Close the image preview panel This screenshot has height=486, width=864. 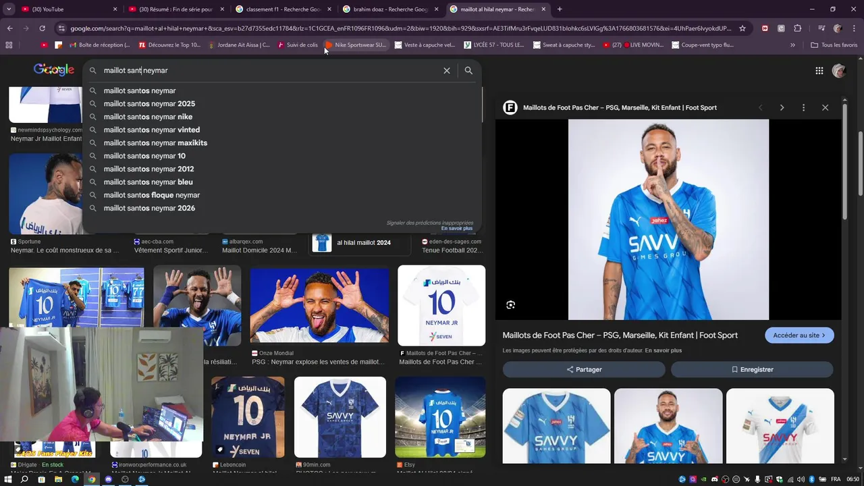tap(825, 107)
